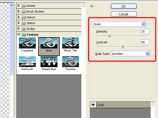Click the Contrast label
Viewport: 158px width, 118px height.
pos(102,42)
